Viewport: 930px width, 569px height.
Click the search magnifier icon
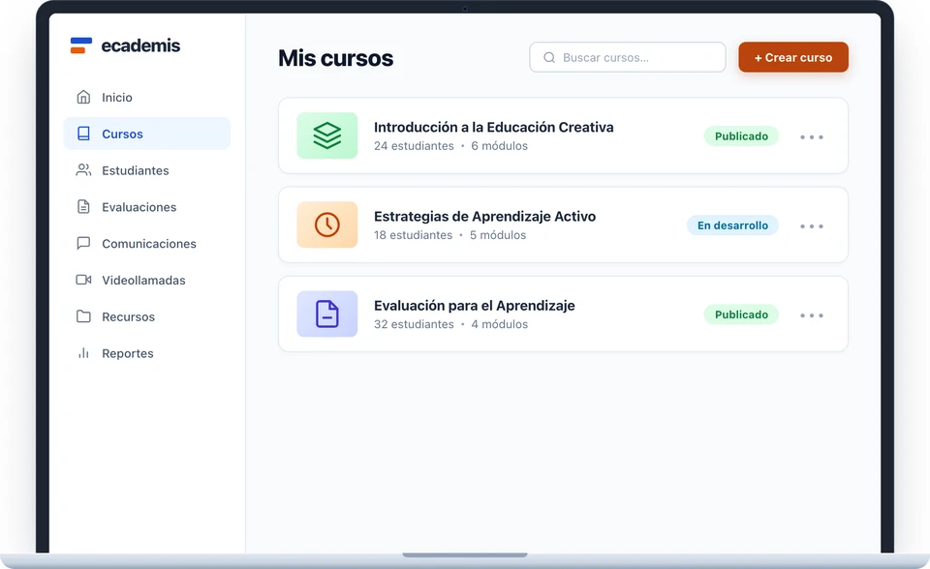(x=549, y=57)
